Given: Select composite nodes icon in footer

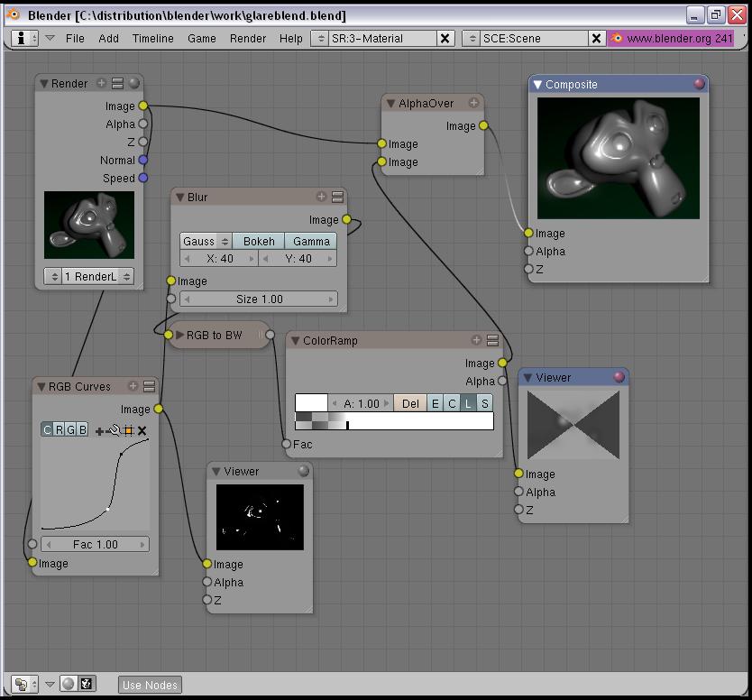Looking at the screenshot, I should (x=87, y=684).
